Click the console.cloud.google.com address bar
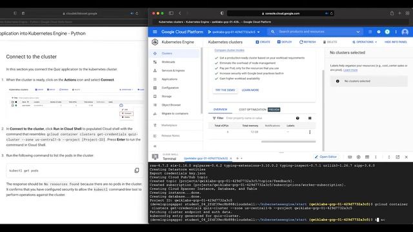This screenshot has width=413, height=232. point(281,14)
